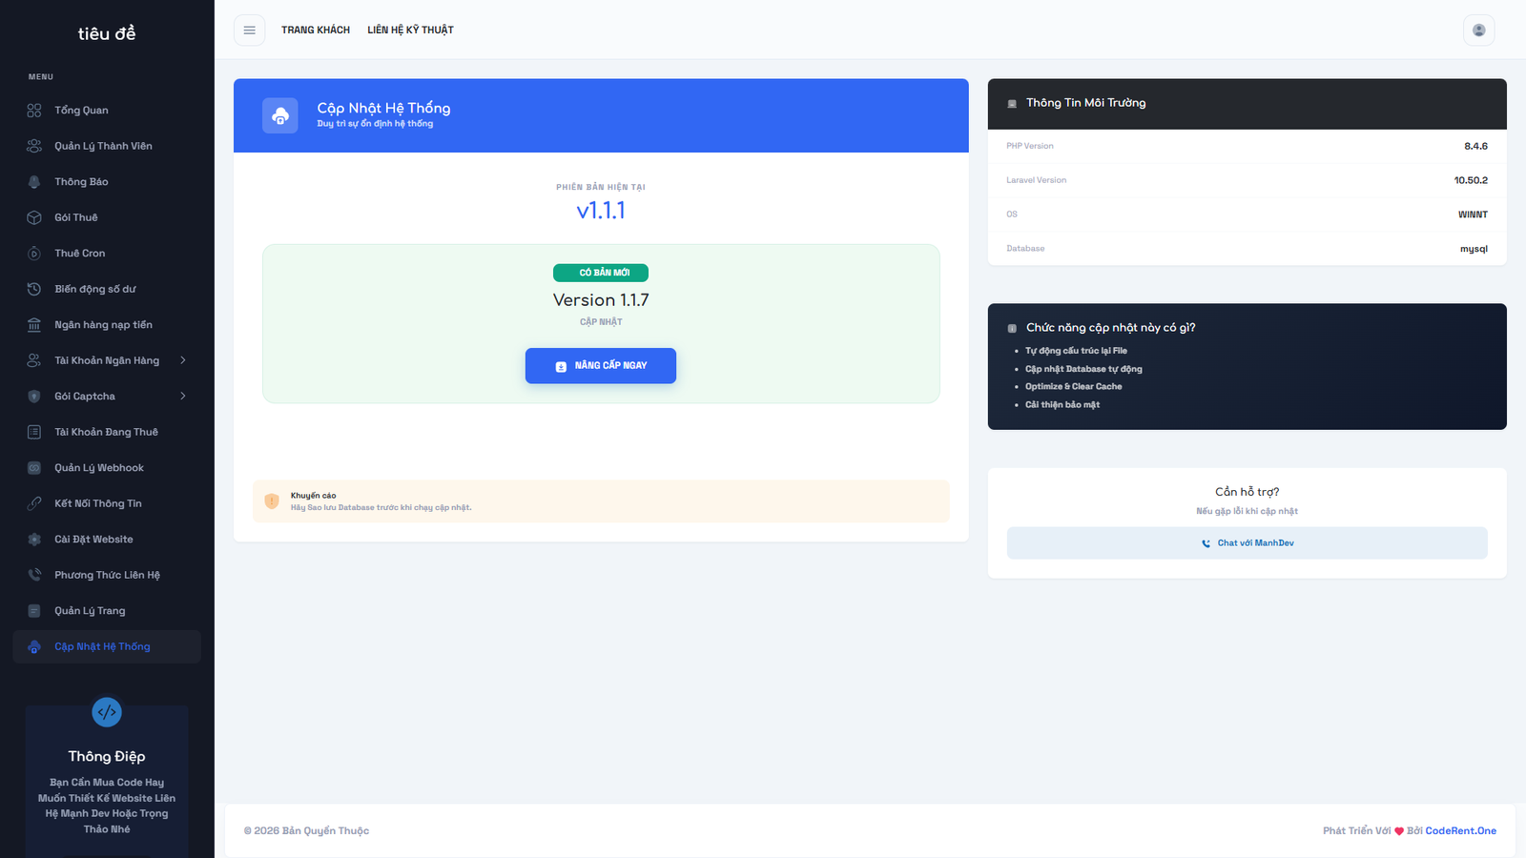Viewport: 1526px width, 858px height.
Task: Switch to TRANG KHÁCH
Action: pos(316,30)
